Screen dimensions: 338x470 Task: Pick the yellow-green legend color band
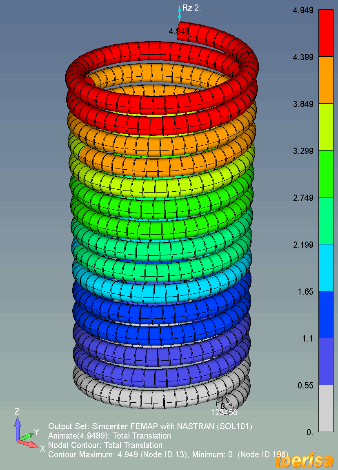326,127
